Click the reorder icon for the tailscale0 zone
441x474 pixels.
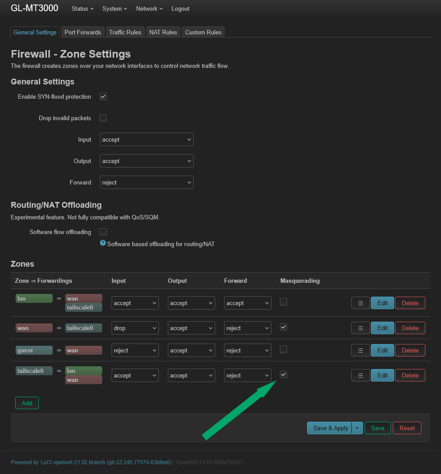click(x=360, y=375)
